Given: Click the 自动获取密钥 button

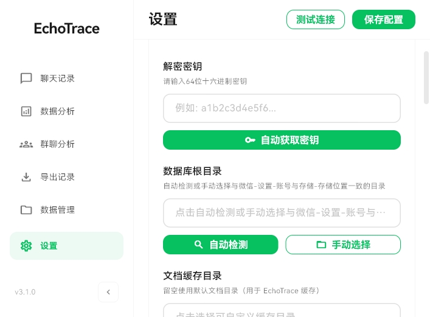Looking at the screenshot, I should point(282,140).
